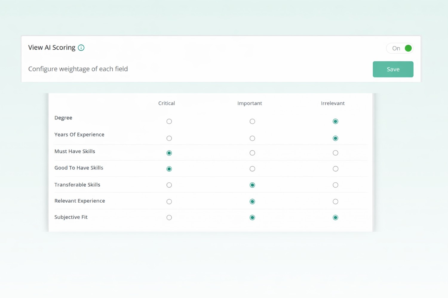Image resolution: width=448 pixels, height=298 pixels.
Task: Set Transferable Skills to Critical
Action: pyautogui.click(x=169, y=185)
